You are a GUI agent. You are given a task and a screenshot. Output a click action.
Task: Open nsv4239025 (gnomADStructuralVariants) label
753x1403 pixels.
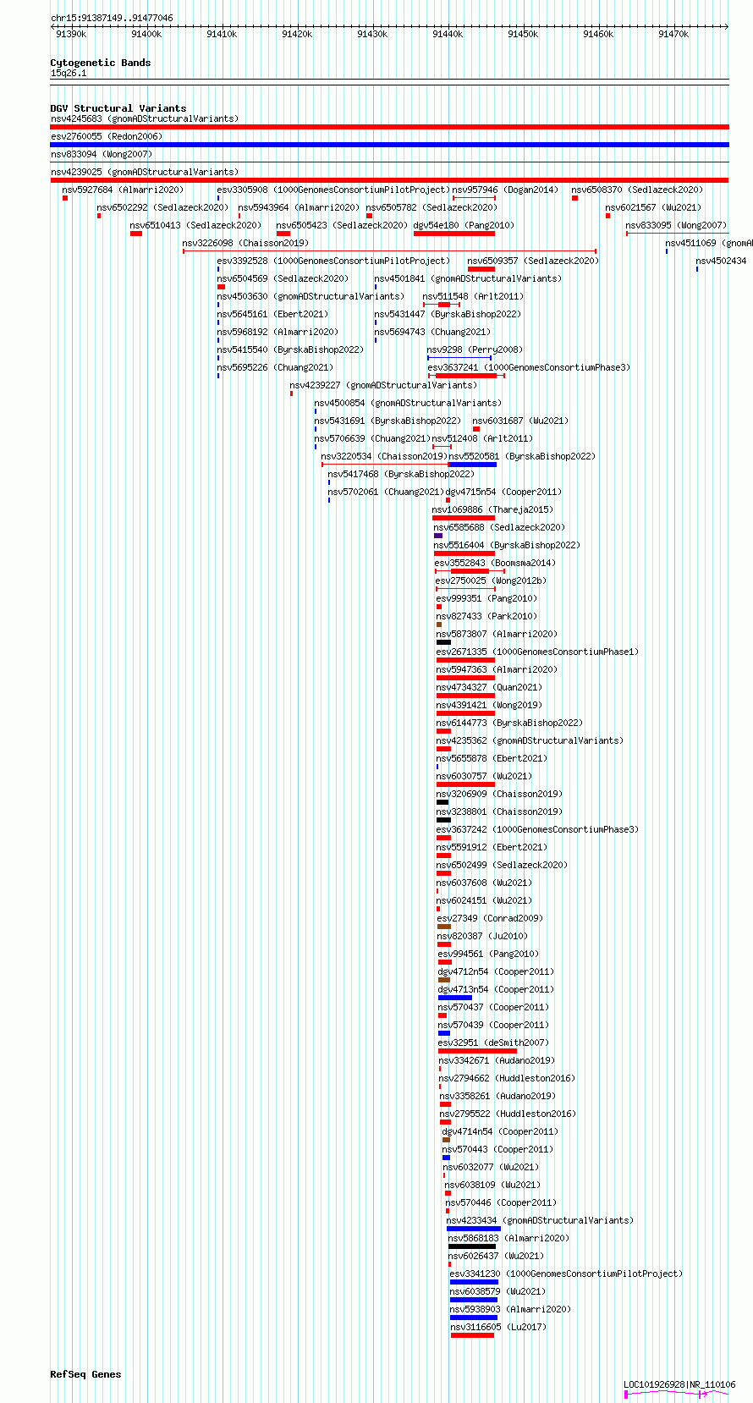coord(145,172)
